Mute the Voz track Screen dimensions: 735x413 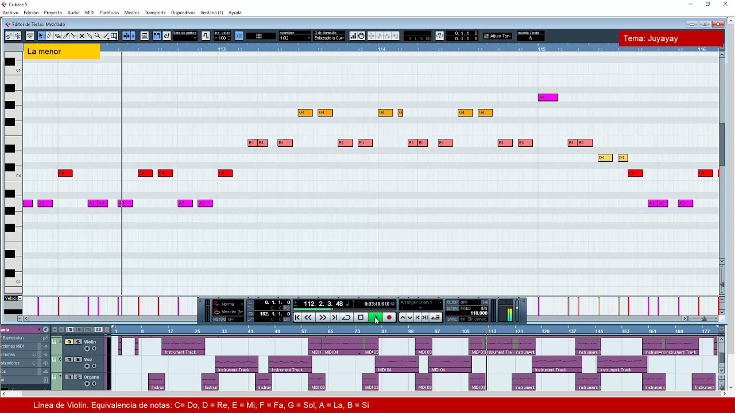point(69,360)
